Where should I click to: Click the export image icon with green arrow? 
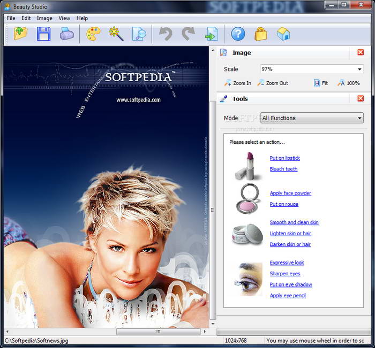pyautogui.click(x=212, y=34)
